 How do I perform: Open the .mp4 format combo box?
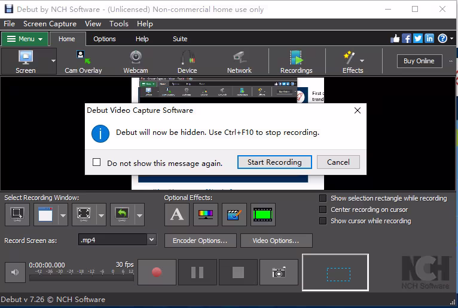click(117, 240)
